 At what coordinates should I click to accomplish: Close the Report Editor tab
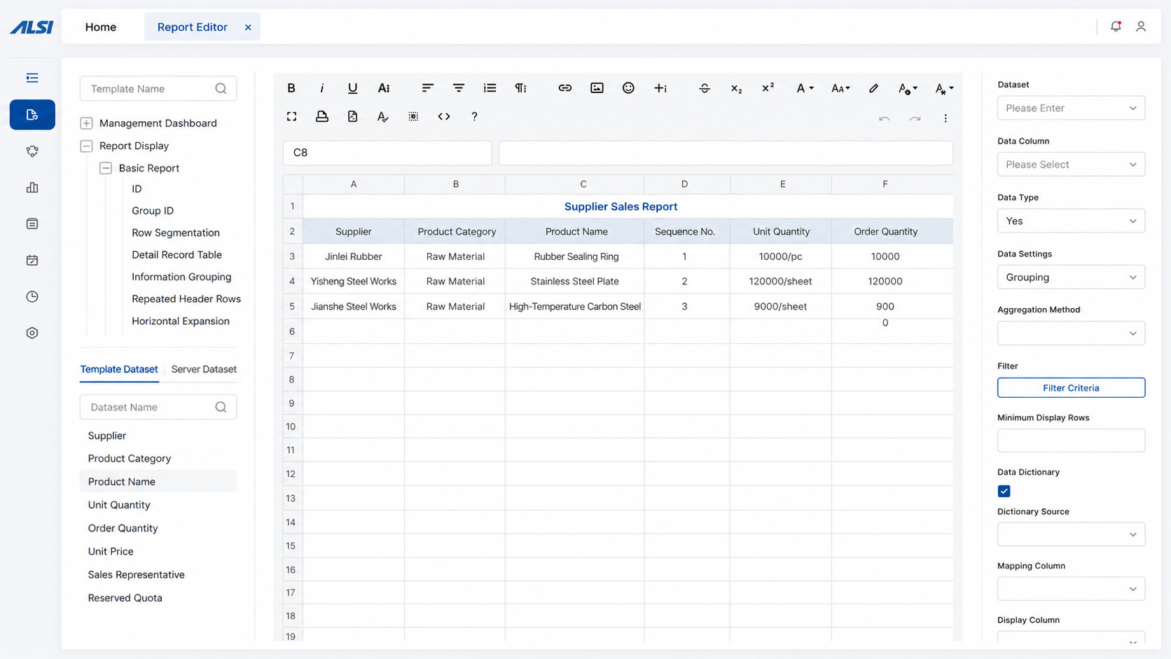[248, 27]
